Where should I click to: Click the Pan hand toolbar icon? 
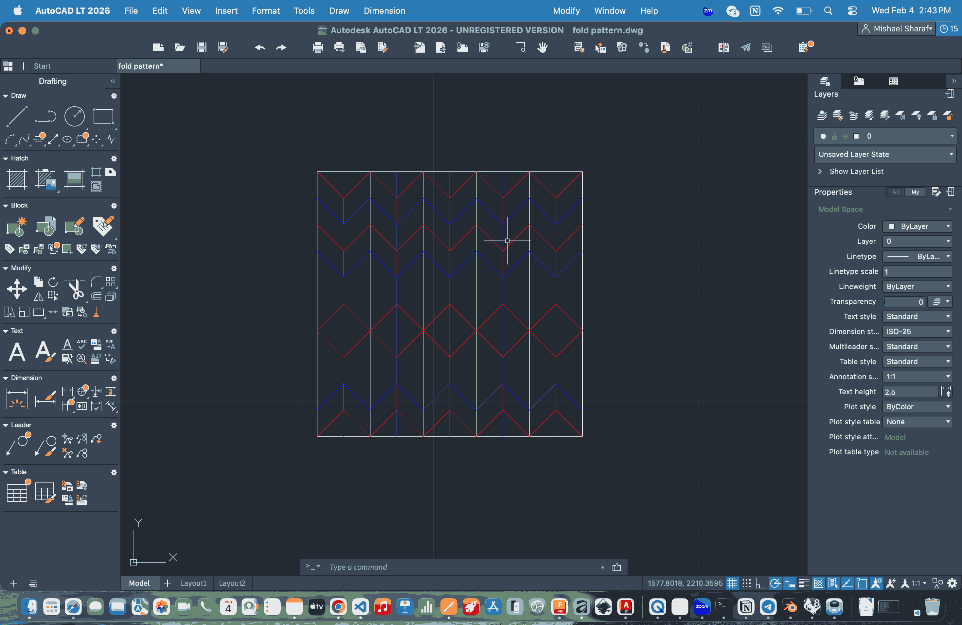click(x=543, y=48)
